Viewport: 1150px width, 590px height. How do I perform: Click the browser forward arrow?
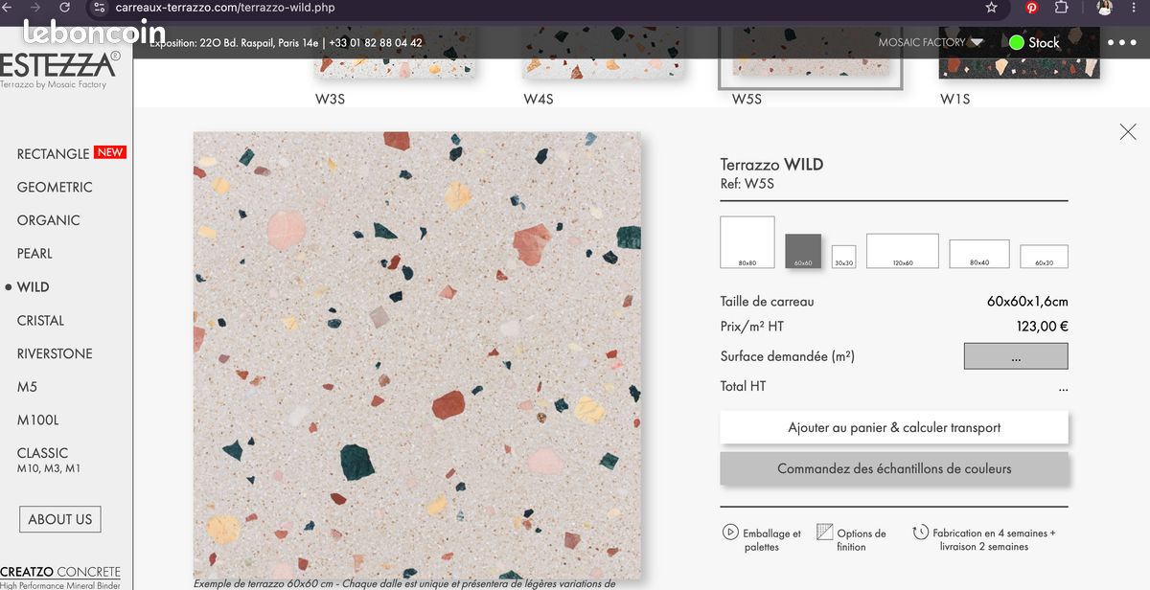(35, 7)
